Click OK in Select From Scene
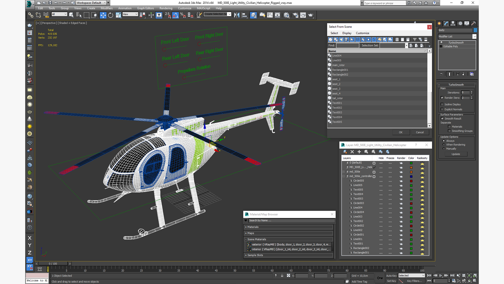504x284 pixels. pos(401,133)
